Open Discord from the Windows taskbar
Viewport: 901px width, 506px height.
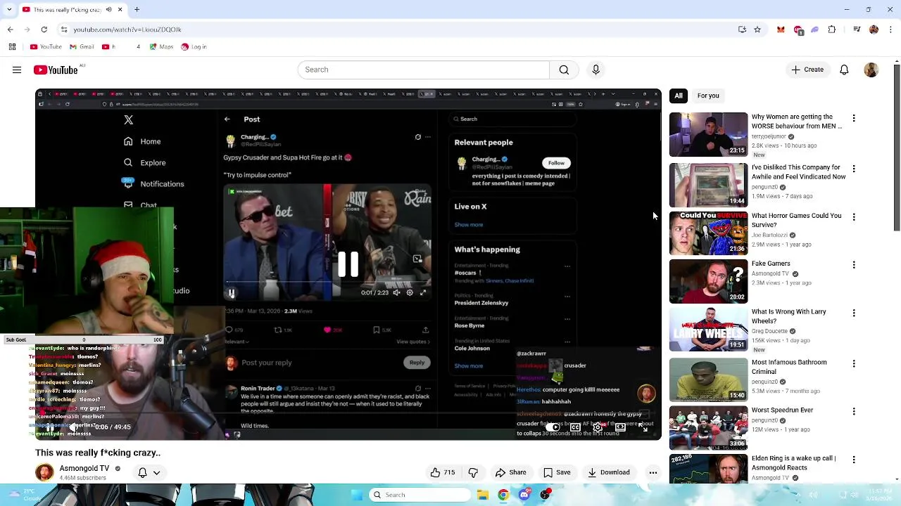coord(524,495)
